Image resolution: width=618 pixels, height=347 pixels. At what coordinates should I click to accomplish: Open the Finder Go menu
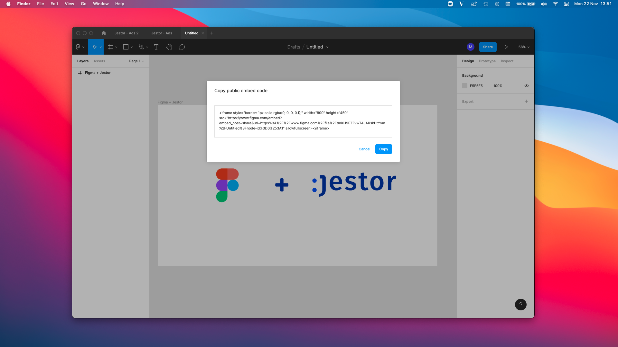click(84, 4)
